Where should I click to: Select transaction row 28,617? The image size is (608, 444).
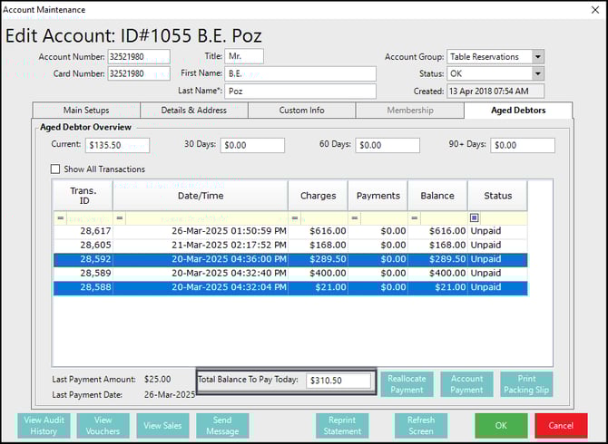coord(289,231)
